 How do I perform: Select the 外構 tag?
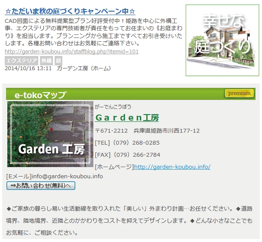(x=46, y=61)
